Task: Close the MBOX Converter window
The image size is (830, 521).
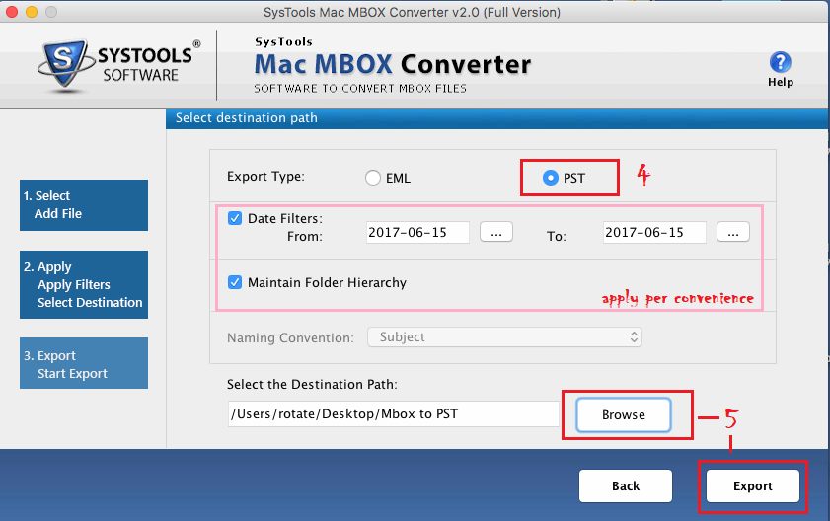Action: pyautogui.click(x=12, y=12)
